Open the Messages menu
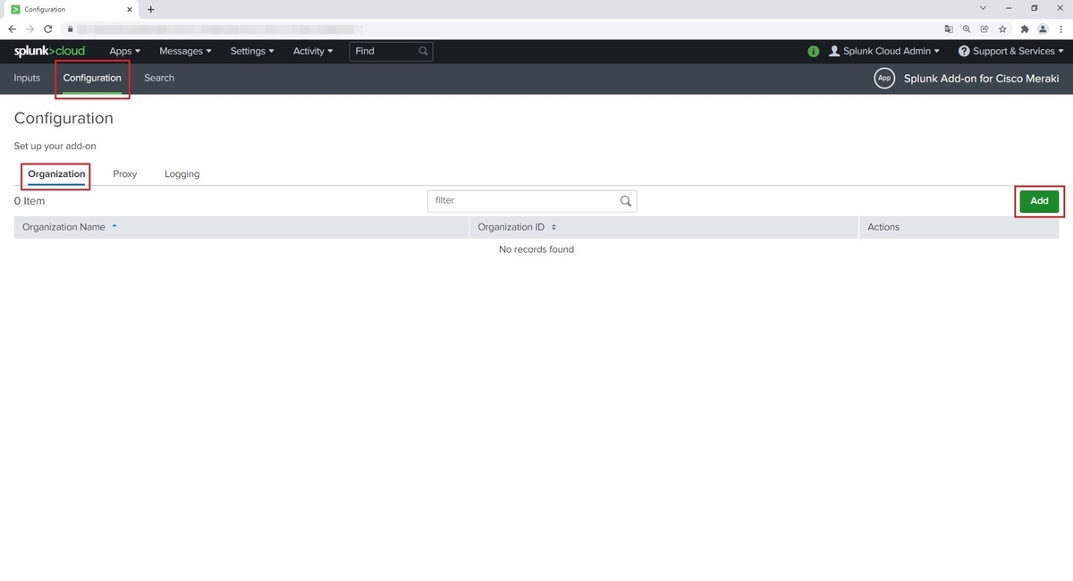 click(184, 51)
